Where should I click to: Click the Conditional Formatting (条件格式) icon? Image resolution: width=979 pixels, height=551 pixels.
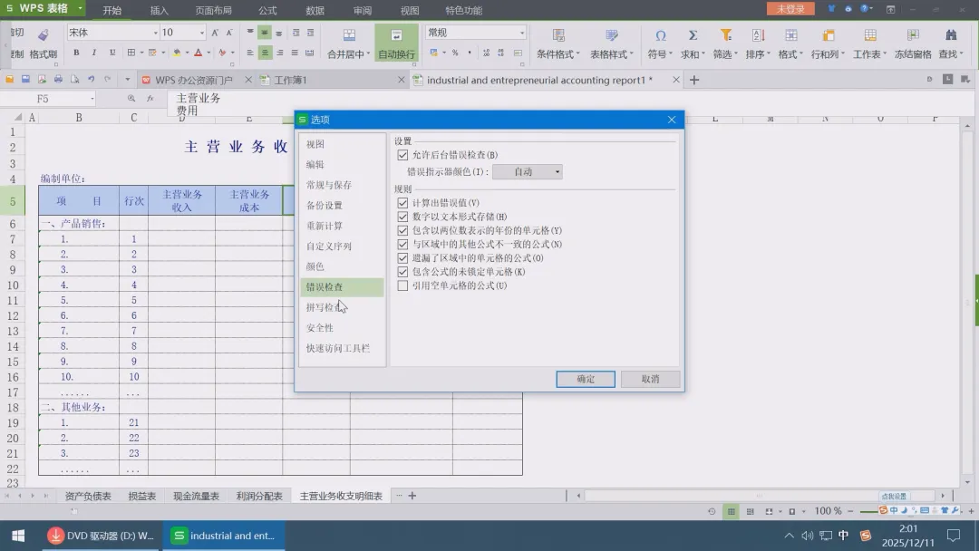click(x=558, y=36)
